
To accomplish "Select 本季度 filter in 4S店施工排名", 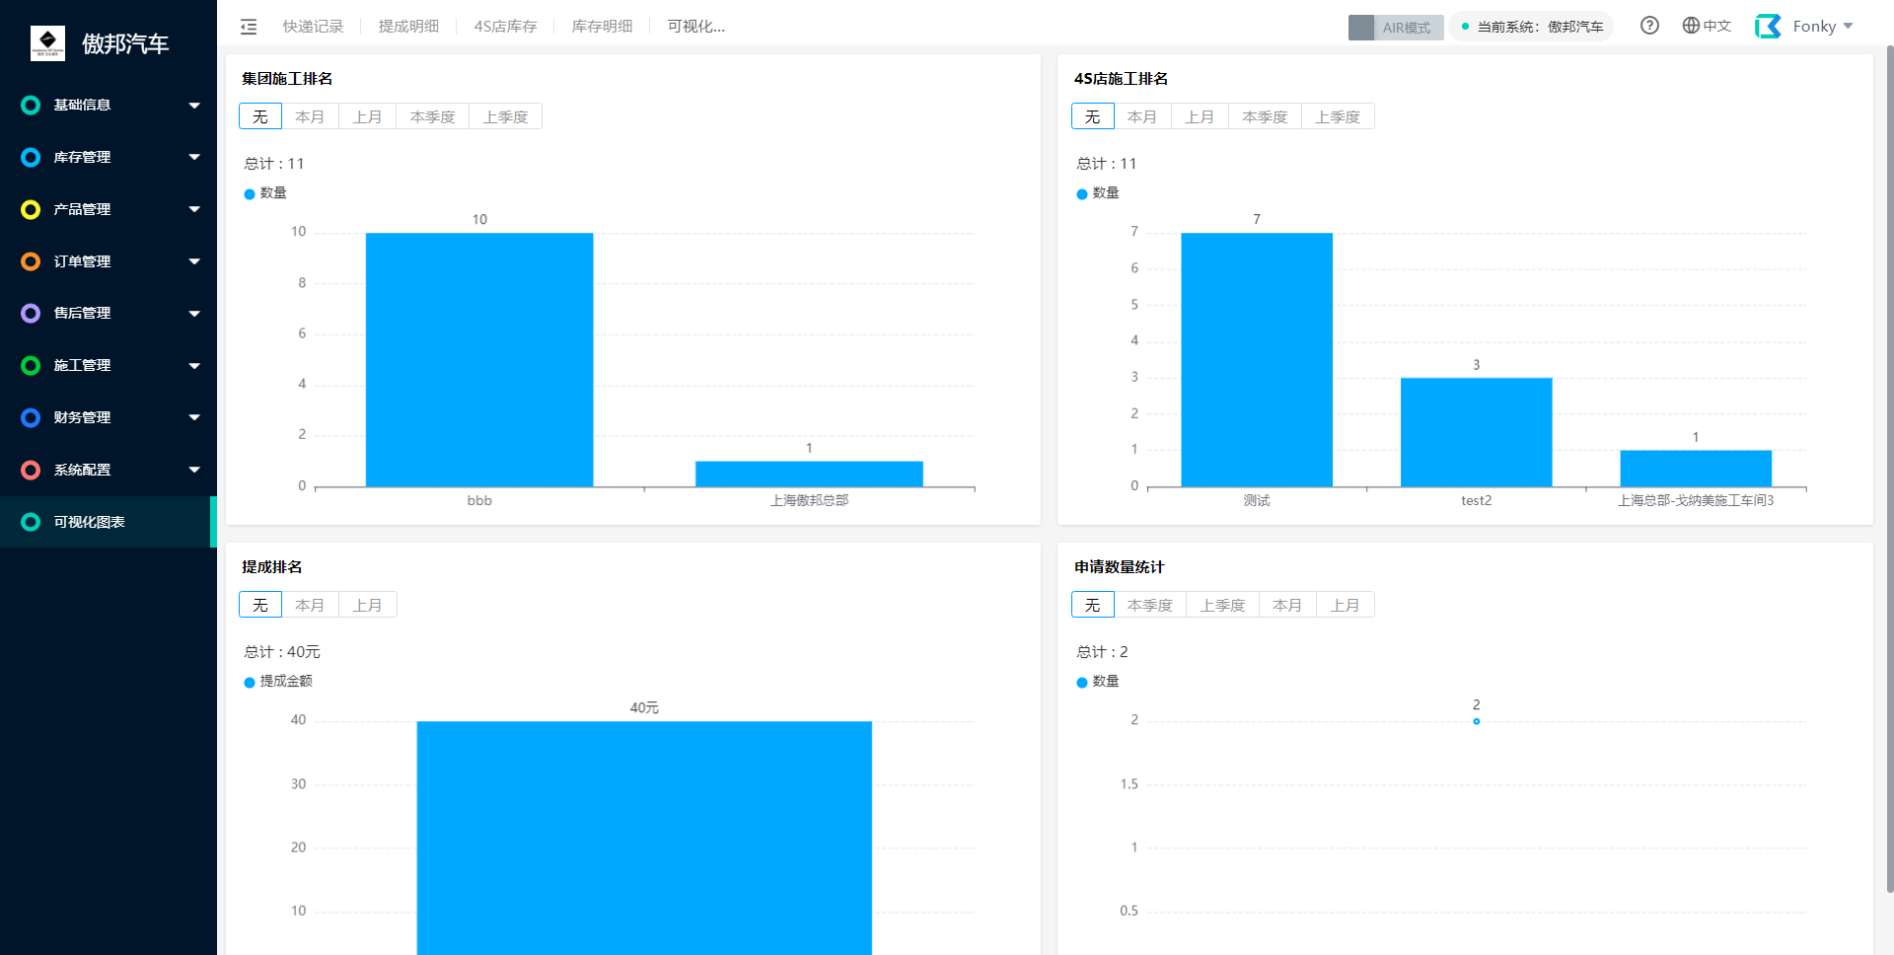I will coord(1266,116).
